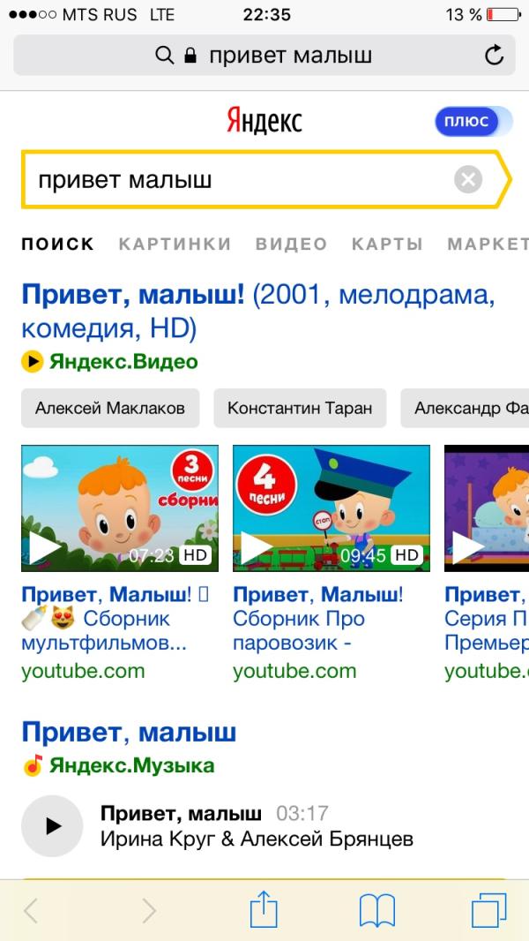Open the Карты tab
This screenshot has height=941, width=529.
point(387,244)
